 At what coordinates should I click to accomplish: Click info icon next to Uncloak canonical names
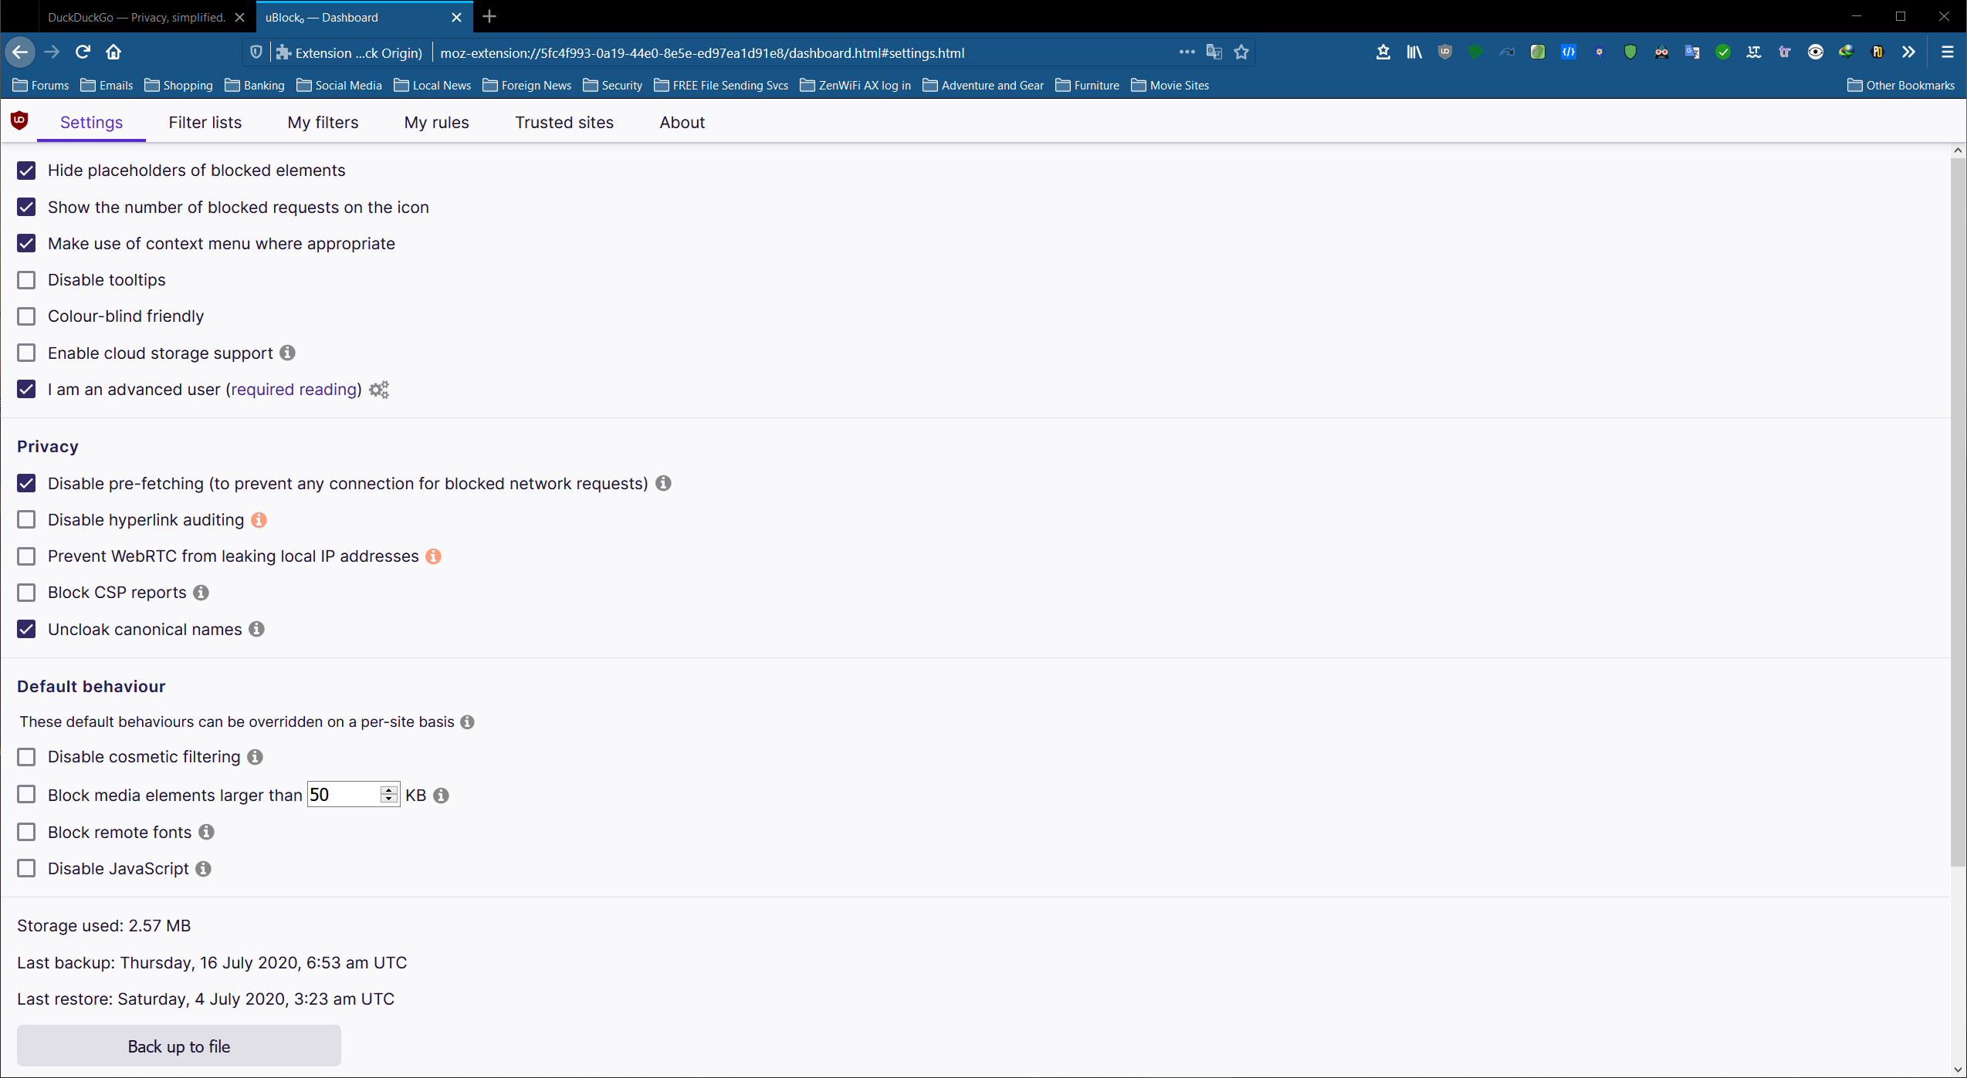pos(257,630)
